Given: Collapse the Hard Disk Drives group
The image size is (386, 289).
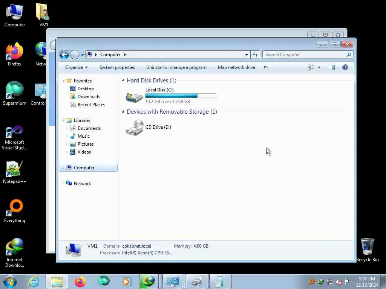Looking at the screenshot, I should coord(123,81).
